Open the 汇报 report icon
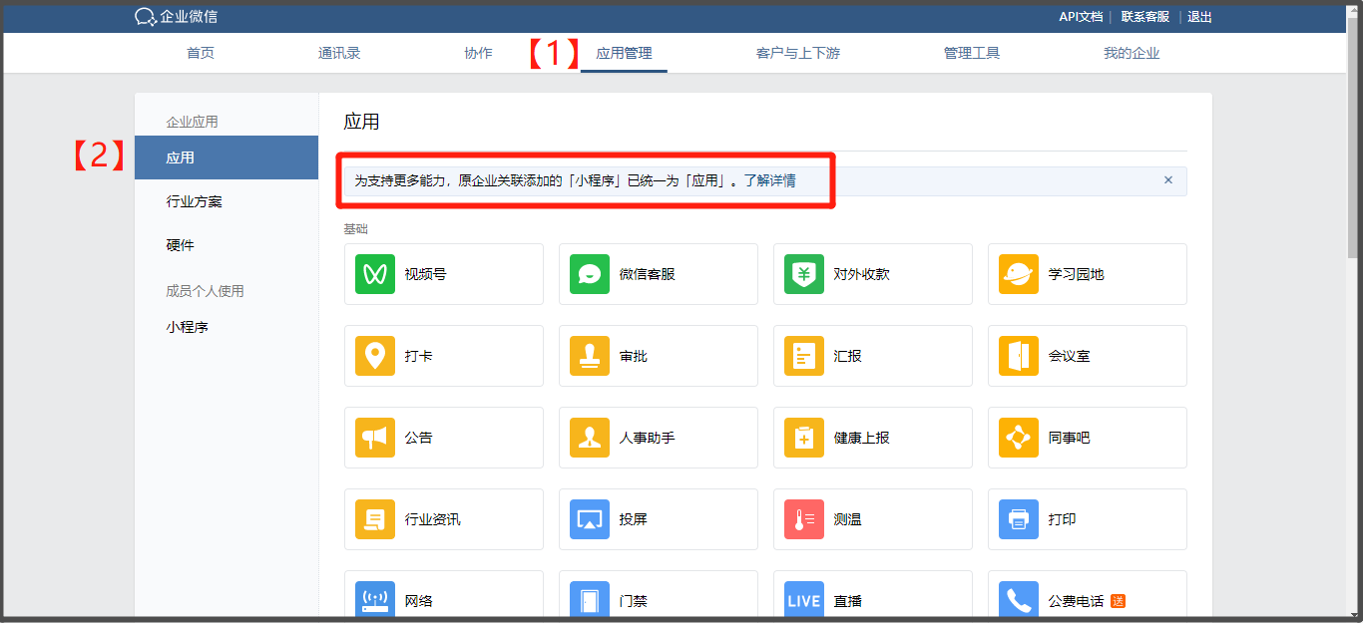The height and width of the screenshot is (623, 1363). pyautogui.click(x=804, y=356)
